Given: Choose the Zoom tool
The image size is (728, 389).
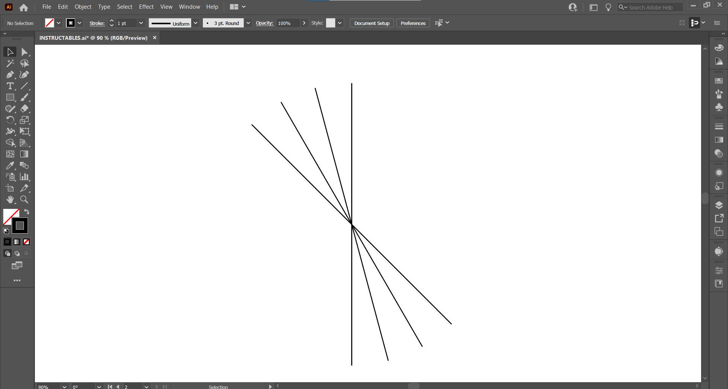Looking at the screenshot, I should click(x=24, y=200).
